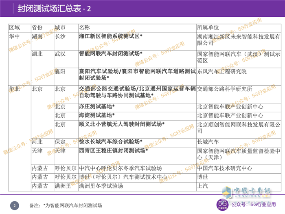Select 交通部公路交通试验场 name cell
285x214 pixels.
click(x=138, y=94)
